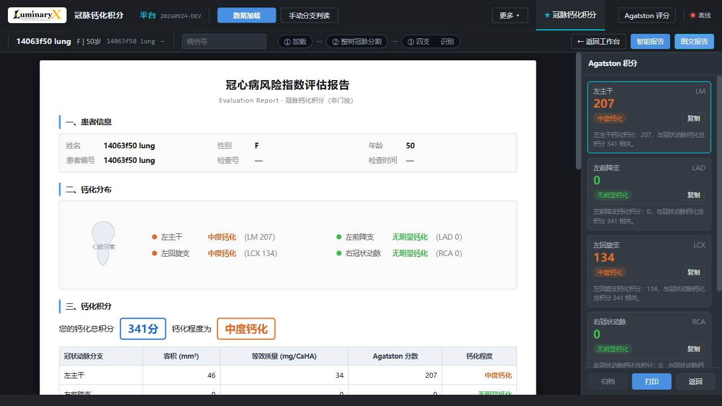The image size is (722, 406).
Task: Click the LuminaryX logo
Action: click(x=37, y=15)
